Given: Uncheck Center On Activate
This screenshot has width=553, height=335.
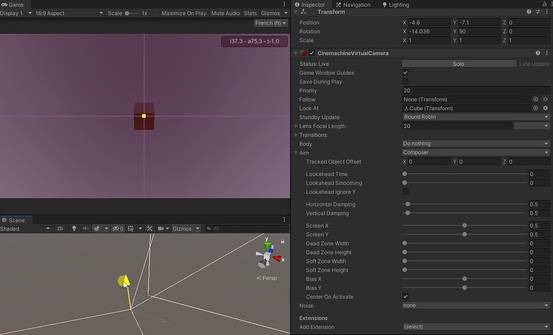Looking at the screenshot, I should [406, 296].
